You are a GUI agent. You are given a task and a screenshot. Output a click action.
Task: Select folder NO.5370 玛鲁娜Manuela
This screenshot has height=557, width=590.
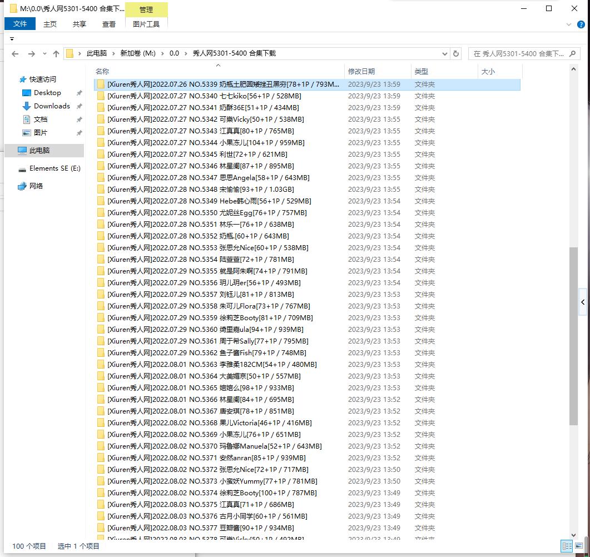tap(215, 446)
